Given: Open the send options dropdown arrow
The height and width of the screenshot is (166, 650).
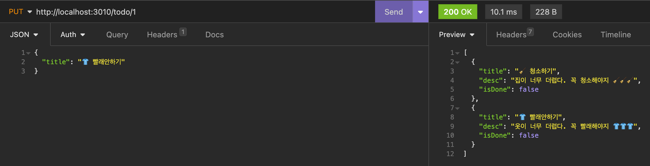Looking at the screenshot, I should click(x=420, y=12).
